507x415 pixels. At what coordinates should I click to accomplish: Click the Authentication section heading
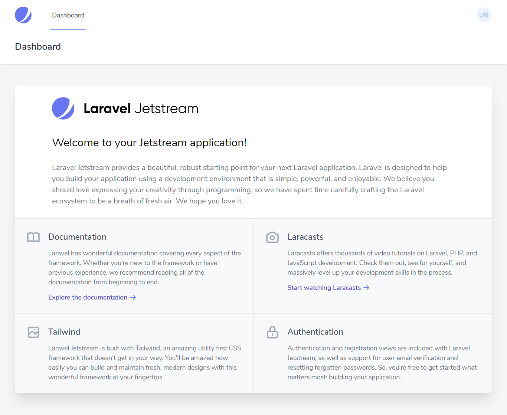tap(315, 332)
